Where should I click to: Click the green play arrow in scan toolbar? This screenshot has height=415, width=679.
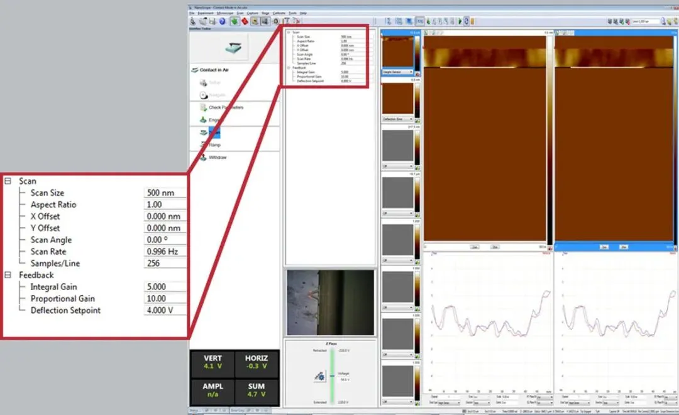[x=460, y=21]
